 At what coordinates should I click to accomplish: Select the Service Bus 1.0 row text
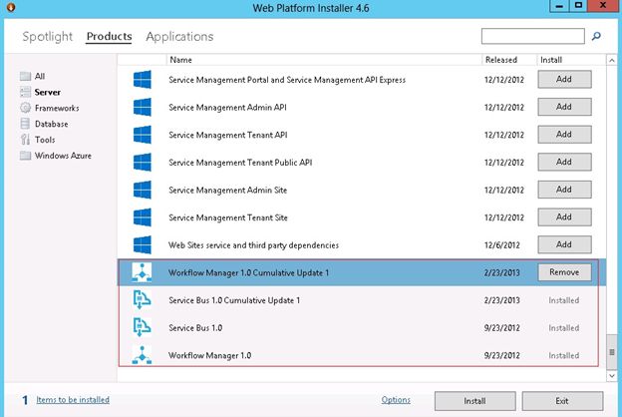[x=195, y=328]
